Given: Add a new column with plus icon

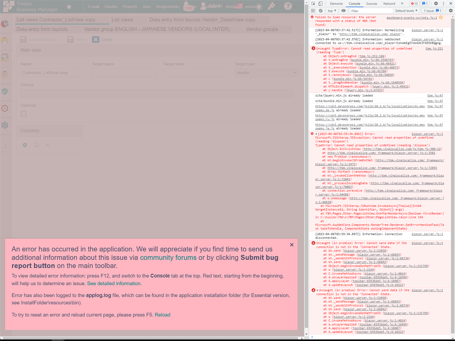Looking at the screenshot, I should 25,145.
